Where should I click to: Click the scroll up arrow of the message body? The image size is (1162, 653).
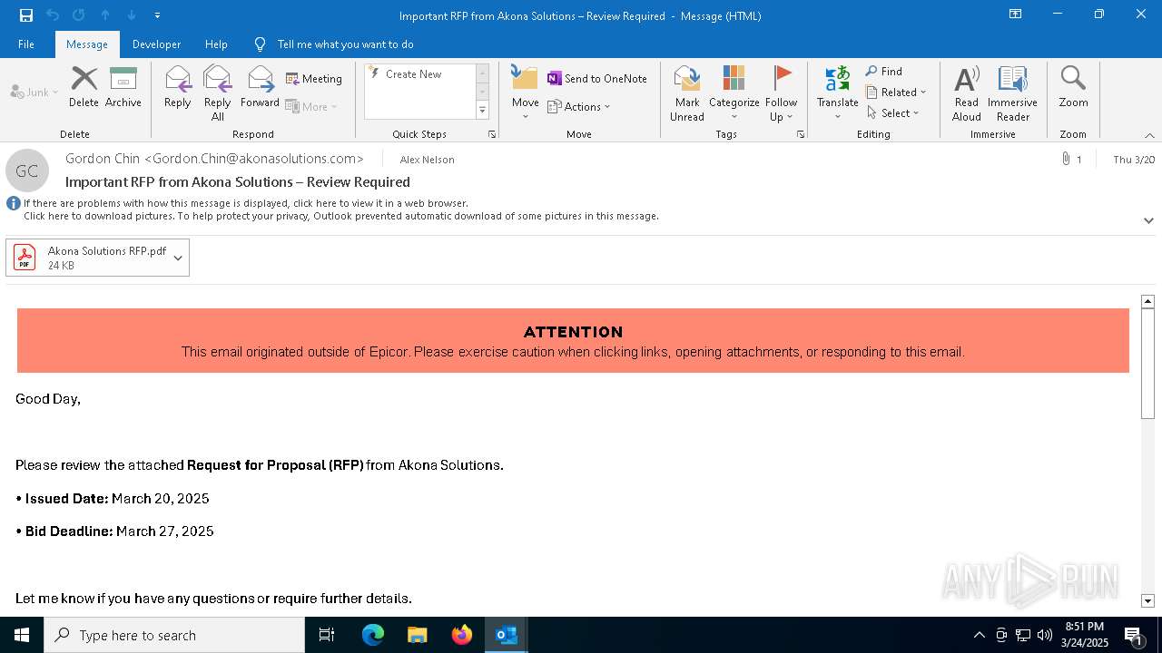pyautogui.click(x=1147, y=301)
